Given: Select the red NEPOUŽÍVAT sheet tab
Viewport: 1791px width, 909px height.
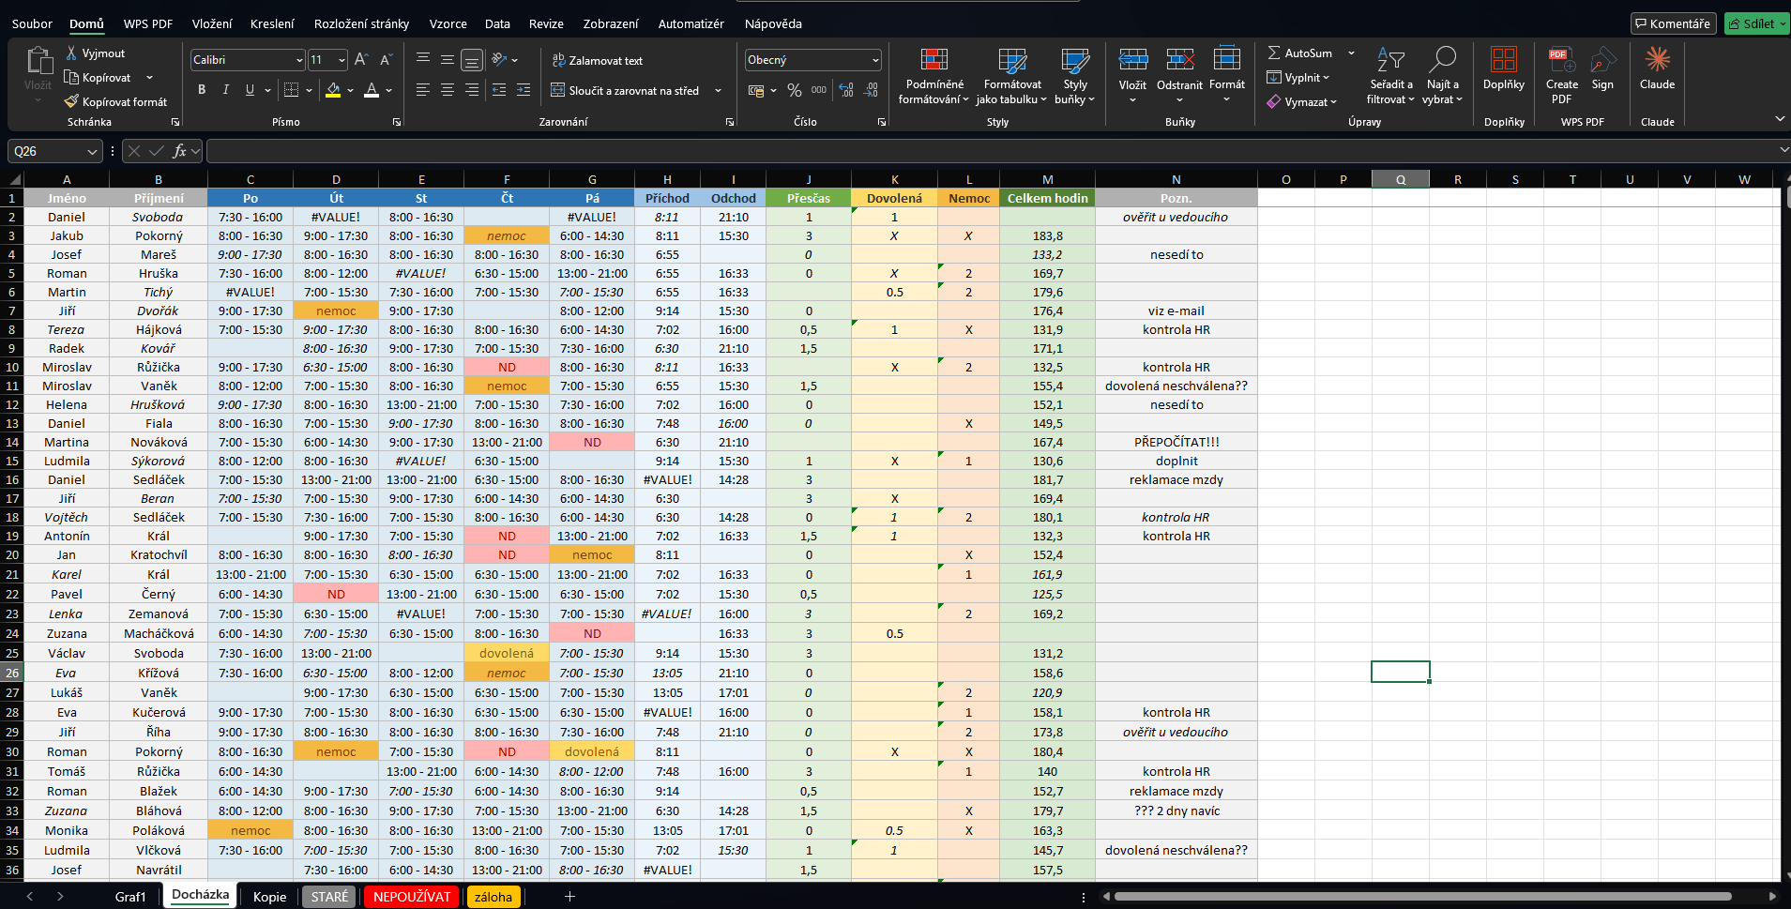Looking at the screenshot, I should (x=412, y=897).
